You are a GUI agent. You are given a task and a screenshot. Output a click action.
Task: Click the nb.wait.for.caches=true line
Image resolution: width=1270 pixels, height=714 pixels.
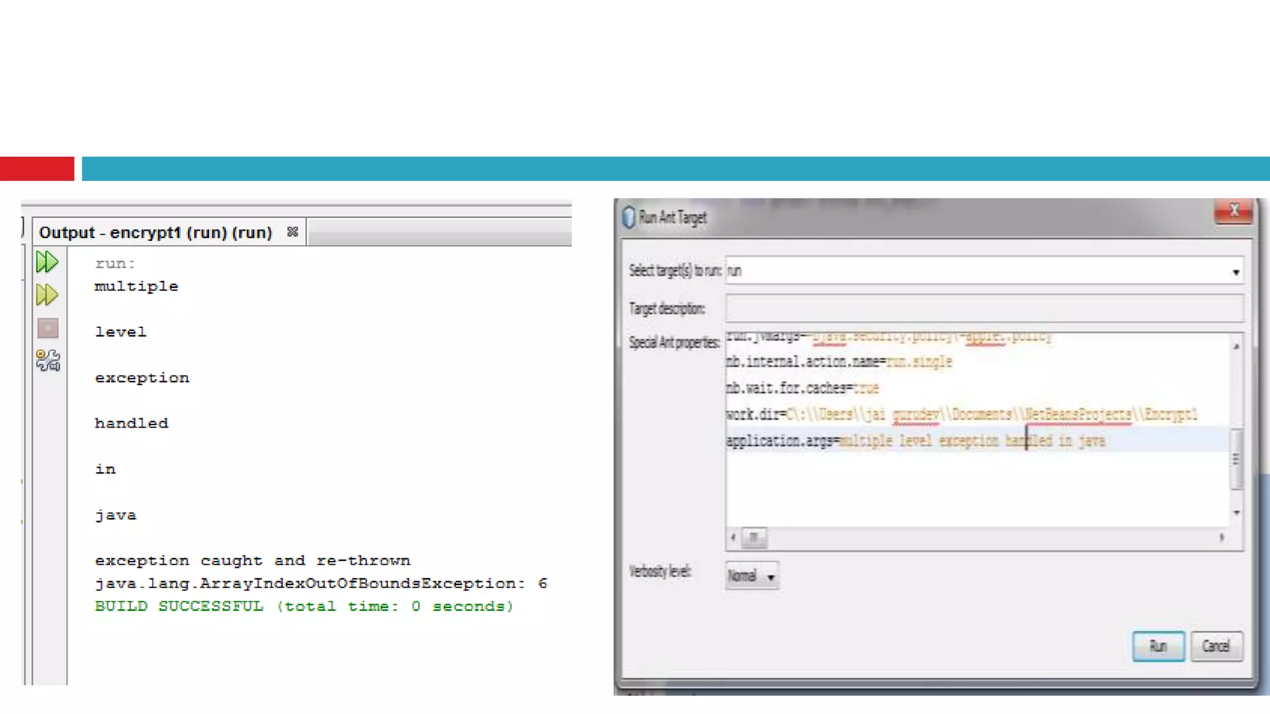802,388
